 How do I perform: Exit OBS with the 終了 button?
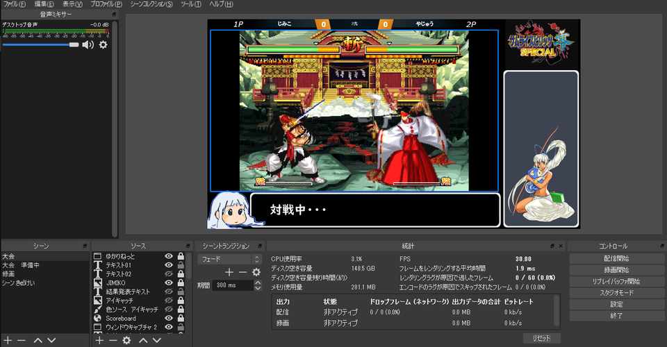coord(616,316)
